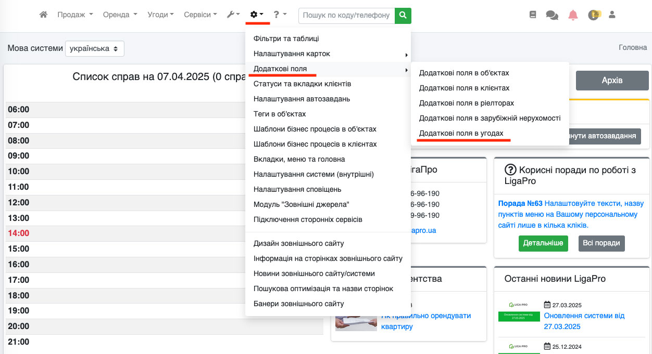Click the search by code/phone field

pyautogui.click(x=346, y=16)
